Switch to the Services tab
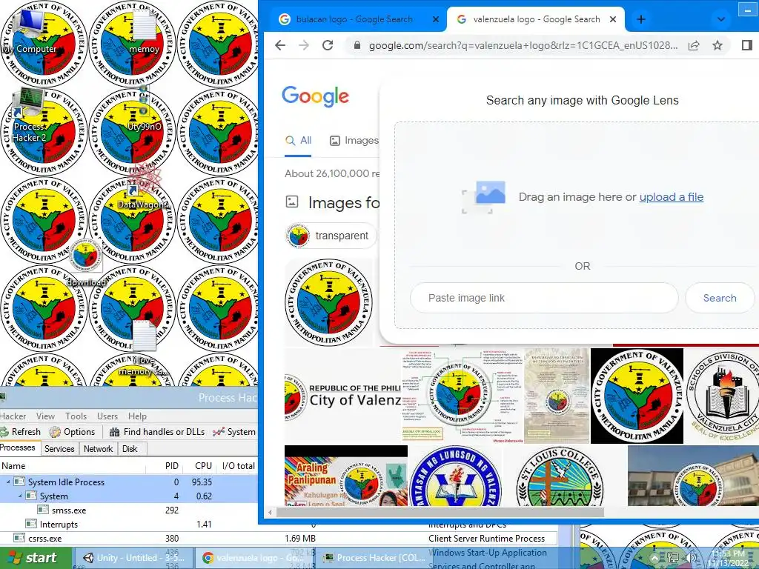This screenshot has width=759, height=569. pos(59,448)
